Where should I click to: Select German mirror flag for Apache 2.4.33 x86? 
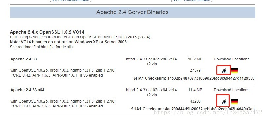[234, 71]
